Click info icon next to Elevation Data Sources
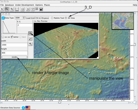 (x=23, y=108)
